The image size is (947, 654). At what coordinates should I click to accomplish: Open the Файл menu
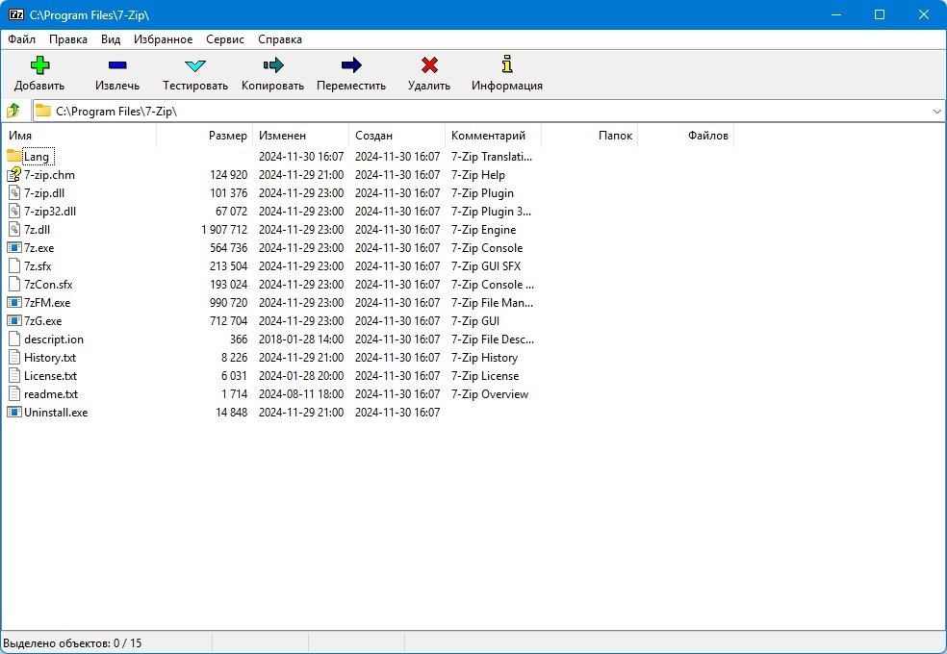(22, 39)
